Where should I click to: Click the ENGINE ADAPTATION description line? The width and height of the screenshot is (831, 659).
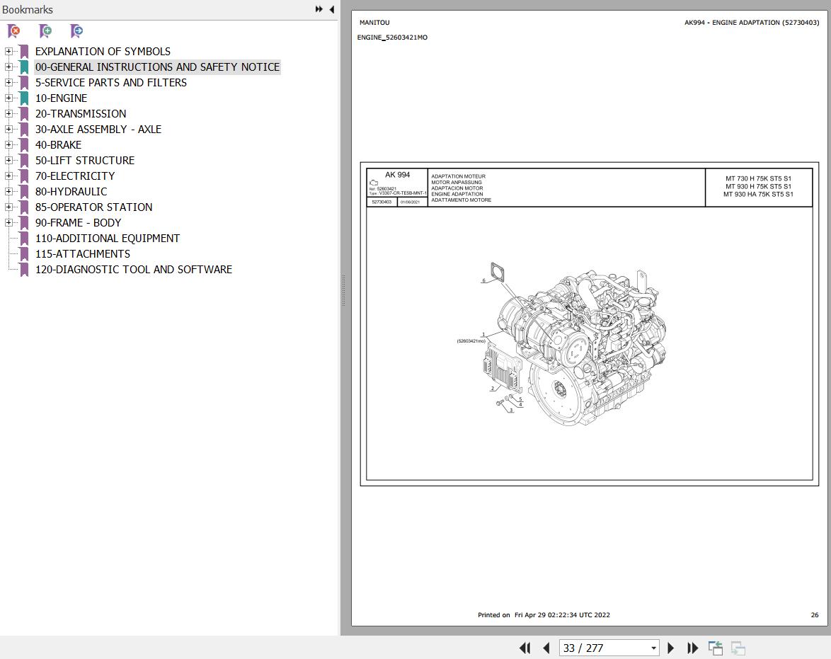[x=457, y=194]
